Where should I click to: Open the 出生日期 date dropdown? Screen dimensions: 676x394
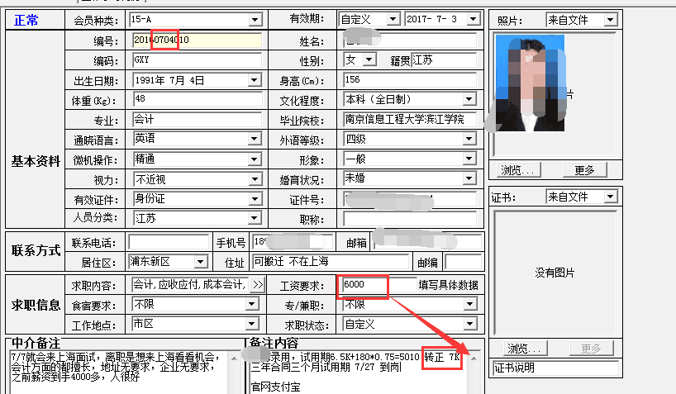pyautogui.click(x=255, y=80)
